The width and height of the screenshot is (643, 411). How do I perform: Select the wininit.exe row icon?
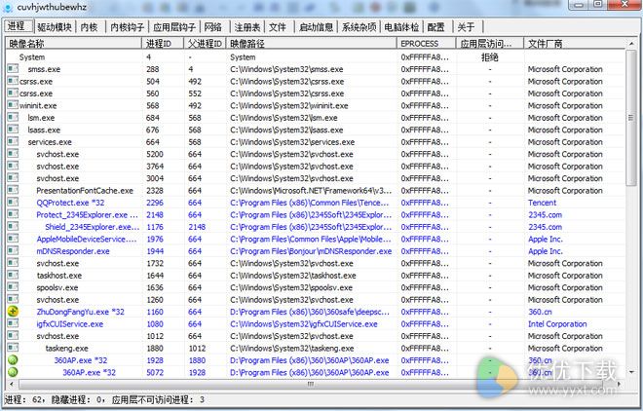(13, 105)
